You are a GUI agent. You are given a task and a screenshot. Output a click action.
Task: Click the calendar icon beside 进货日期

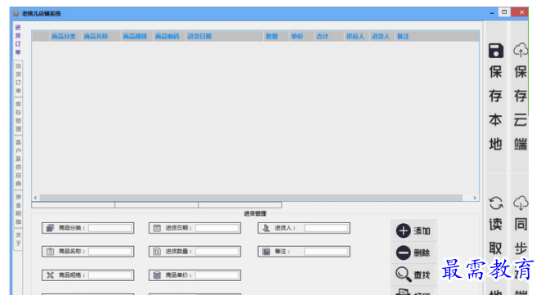pyautogui.click(x=157, y=228)
